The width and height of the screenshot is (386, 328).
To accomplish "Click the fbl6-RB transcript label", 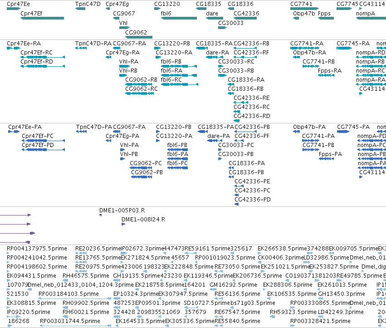I will click(171, 62).
